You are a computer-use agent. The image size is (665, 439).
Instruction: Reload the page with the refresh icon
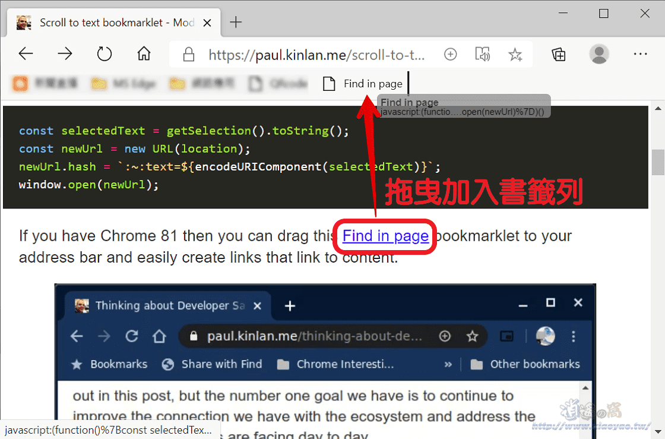(104, 54)
